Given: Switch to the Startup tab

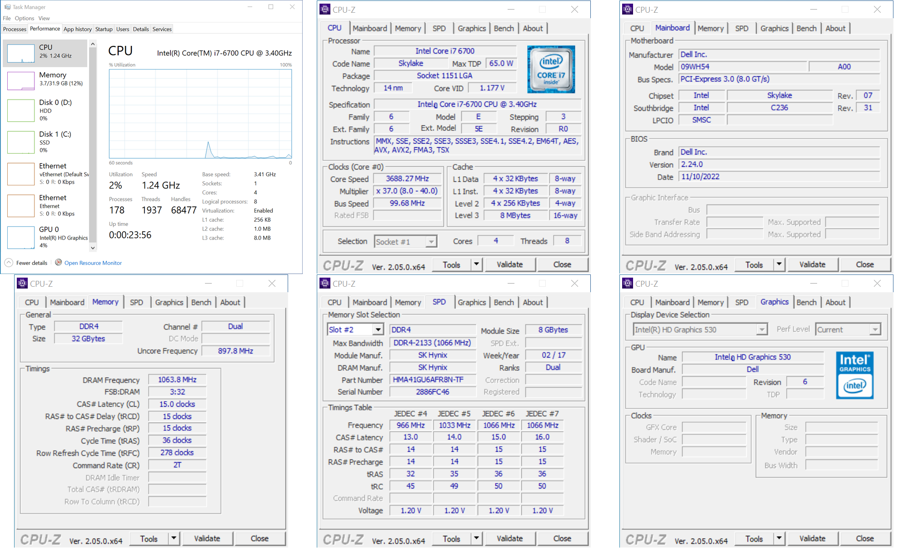Looking at the screenshot, I should tap(104, 29).
